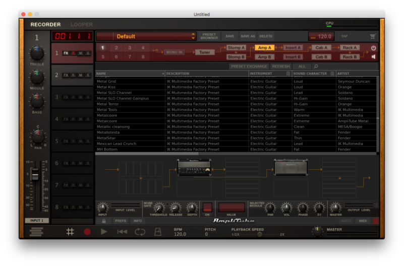Start recording with the red record button
Image resolution: width=404 pixels, height=266 pixels.
[87, 232]
